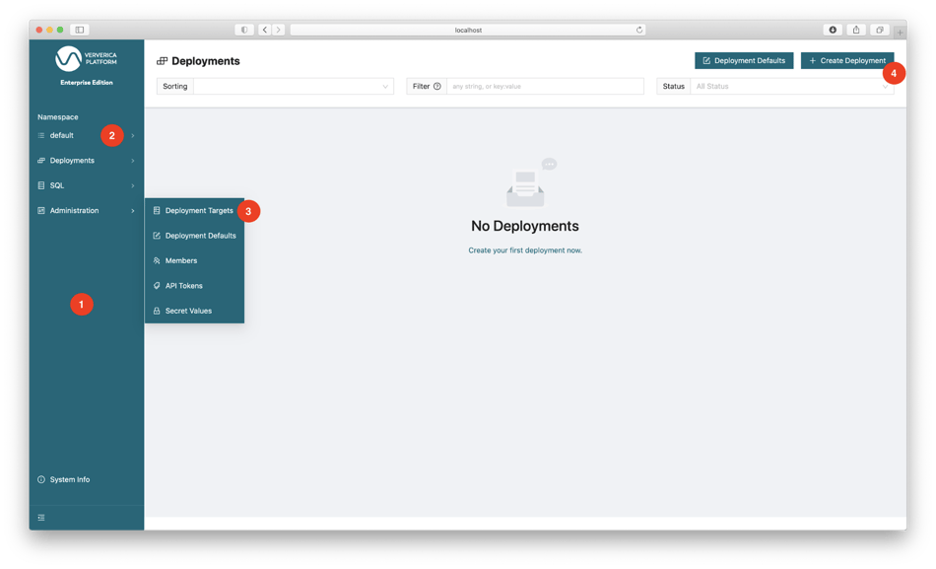936x569 pixels.
Task: Open the All Status dropdown
Action: click(792, 86)
